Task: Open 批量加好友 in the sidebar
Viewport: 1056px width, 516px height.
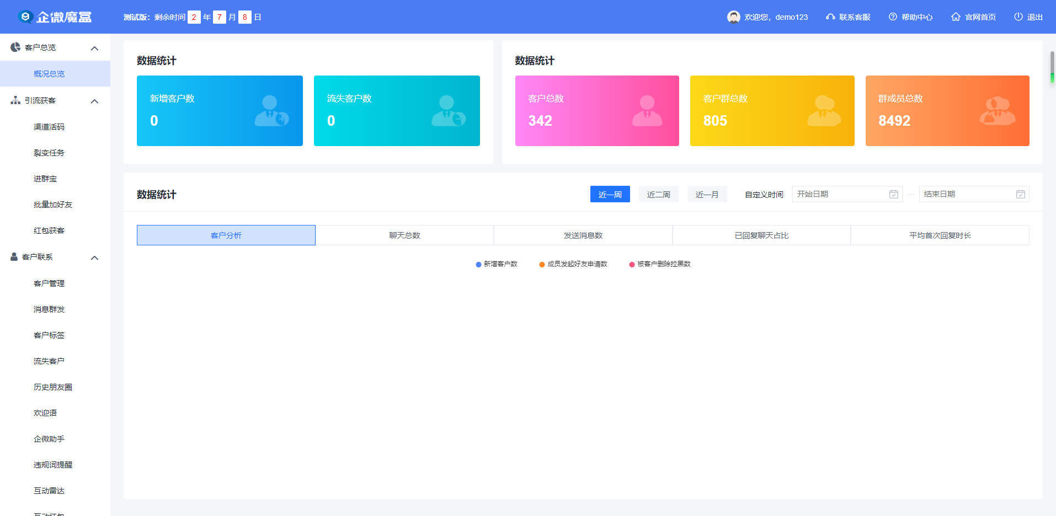Action: (x=55, y=205)
